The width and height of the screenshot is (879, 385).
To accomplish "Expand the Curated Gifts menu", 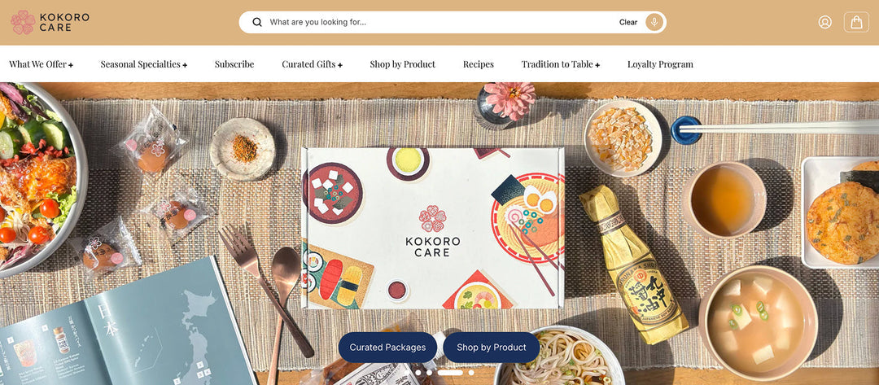I will click(x=313, y=64).
